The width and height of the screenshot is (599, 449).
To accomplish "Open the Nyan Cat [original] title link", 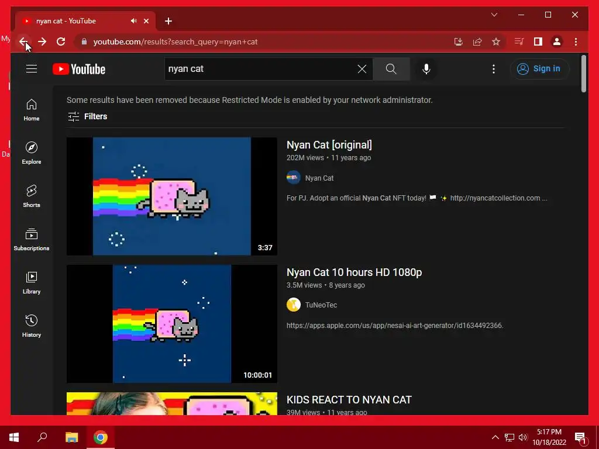I will (329, 145).
